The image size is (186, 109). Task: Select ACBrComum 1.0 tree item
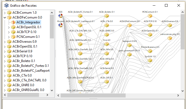[x=24, y=13]
